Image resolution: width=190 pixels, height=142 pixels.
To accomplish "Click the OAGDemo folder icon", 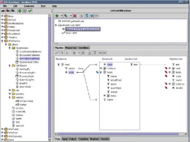I will coord(14,65).
